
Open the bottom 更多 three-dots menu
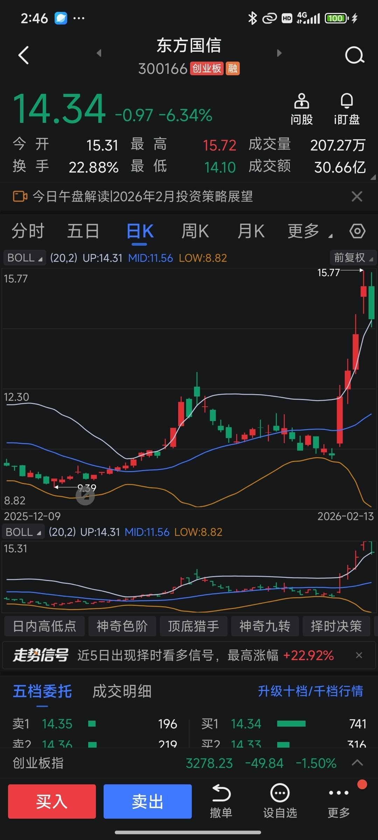338,801
